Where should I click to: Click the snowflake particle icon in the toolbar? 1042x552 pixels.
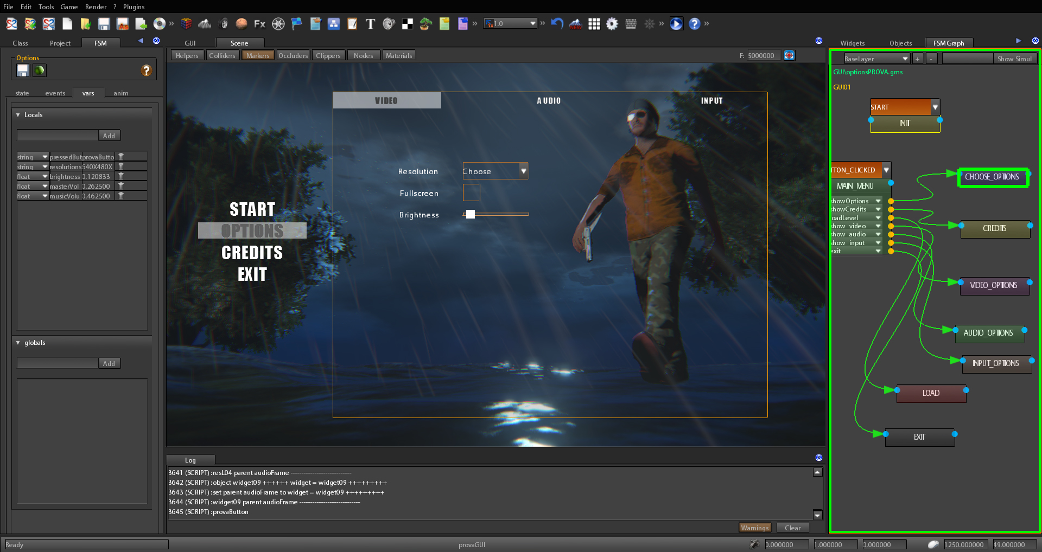point(650,24)
